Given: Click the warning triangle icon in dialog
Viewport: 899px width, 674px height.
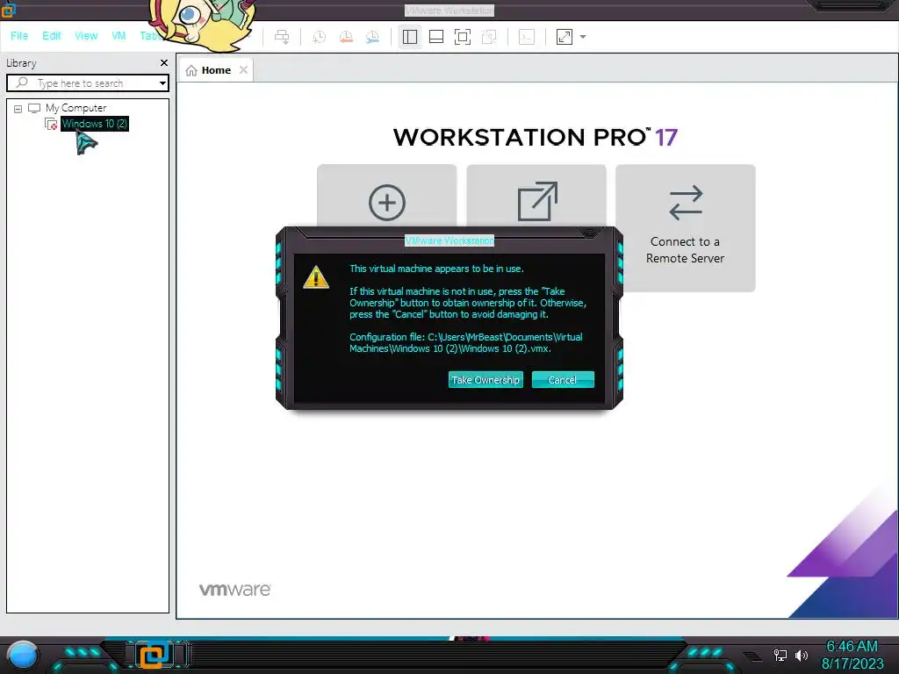Looking at the screenshot, I should point(316,277).
